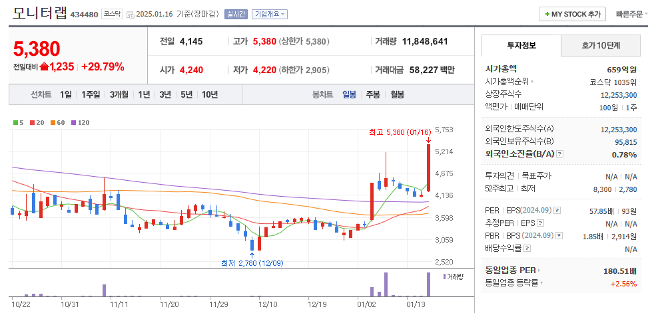The height and width of the screenshot is (313, 656).
Task: Click the change rate +29.79%
Action: pyautogui.click(x=103, y=66)
